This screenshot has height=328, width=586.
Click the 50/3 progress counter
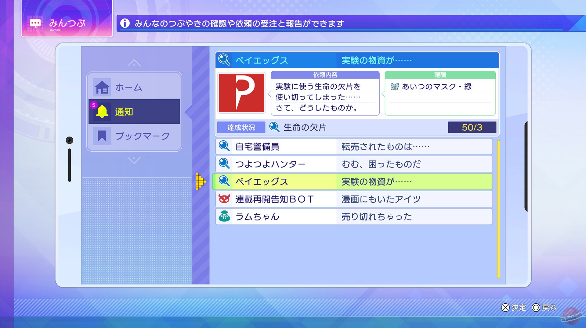472,127
